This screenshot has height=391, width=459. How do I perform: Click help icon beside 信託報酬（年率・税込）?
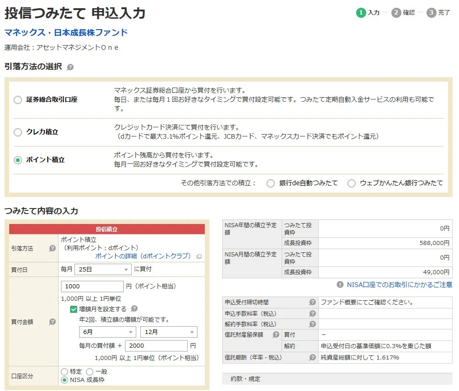pyautogui.click(x=311, y=356)
